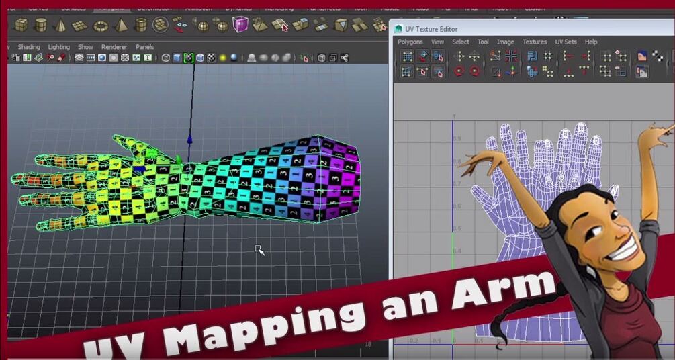The height and width of the screenshot is (360, 675).
Task: Select the UV Lattice tool
Action: (407, 56)
